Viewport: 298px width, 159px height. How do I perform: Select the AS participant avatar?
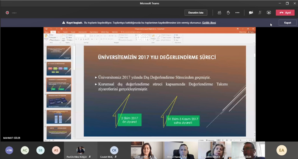point(56,150)
